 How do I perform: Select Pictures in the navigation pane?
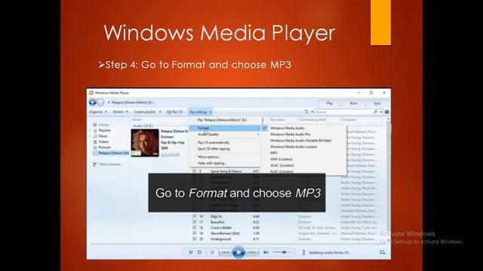click(x=102, y=148)
